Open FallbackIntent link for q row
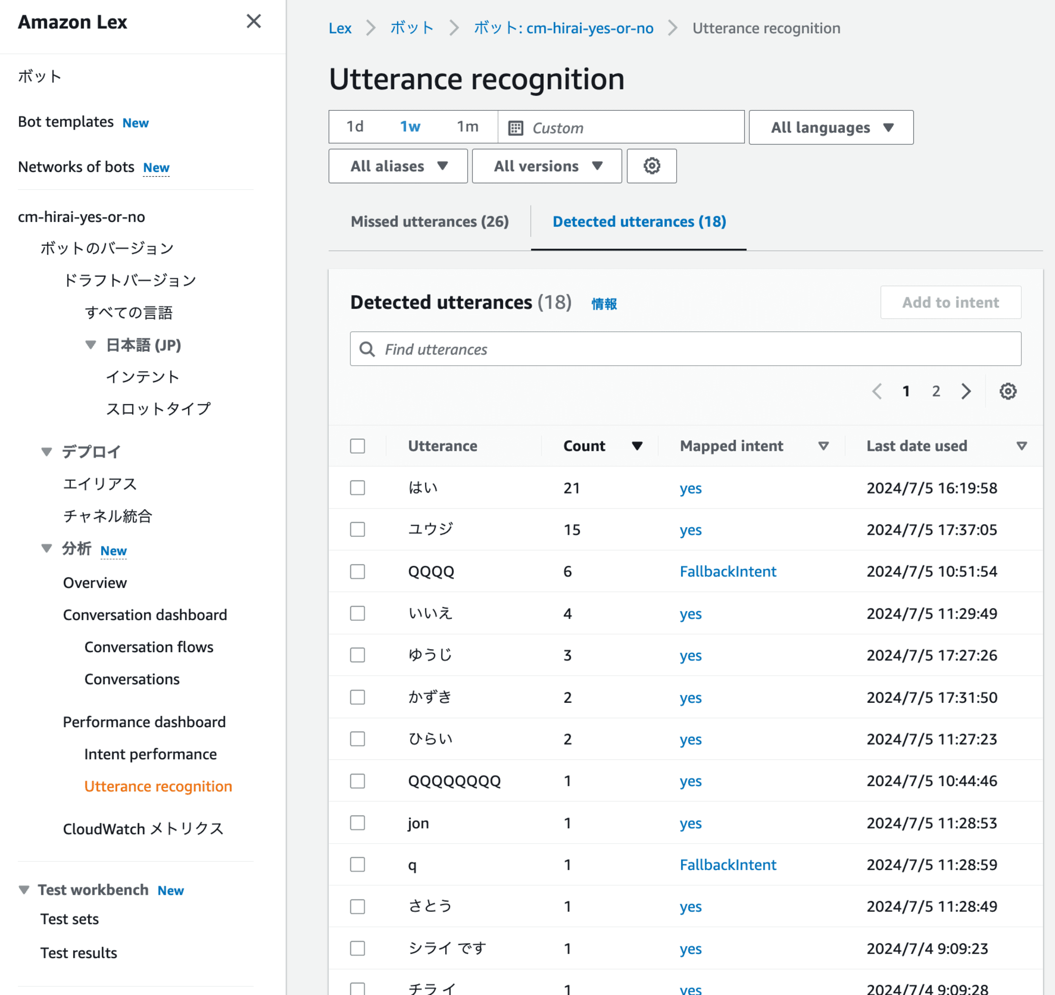Screen dimensions: 1055x995 tap(727, 865)
